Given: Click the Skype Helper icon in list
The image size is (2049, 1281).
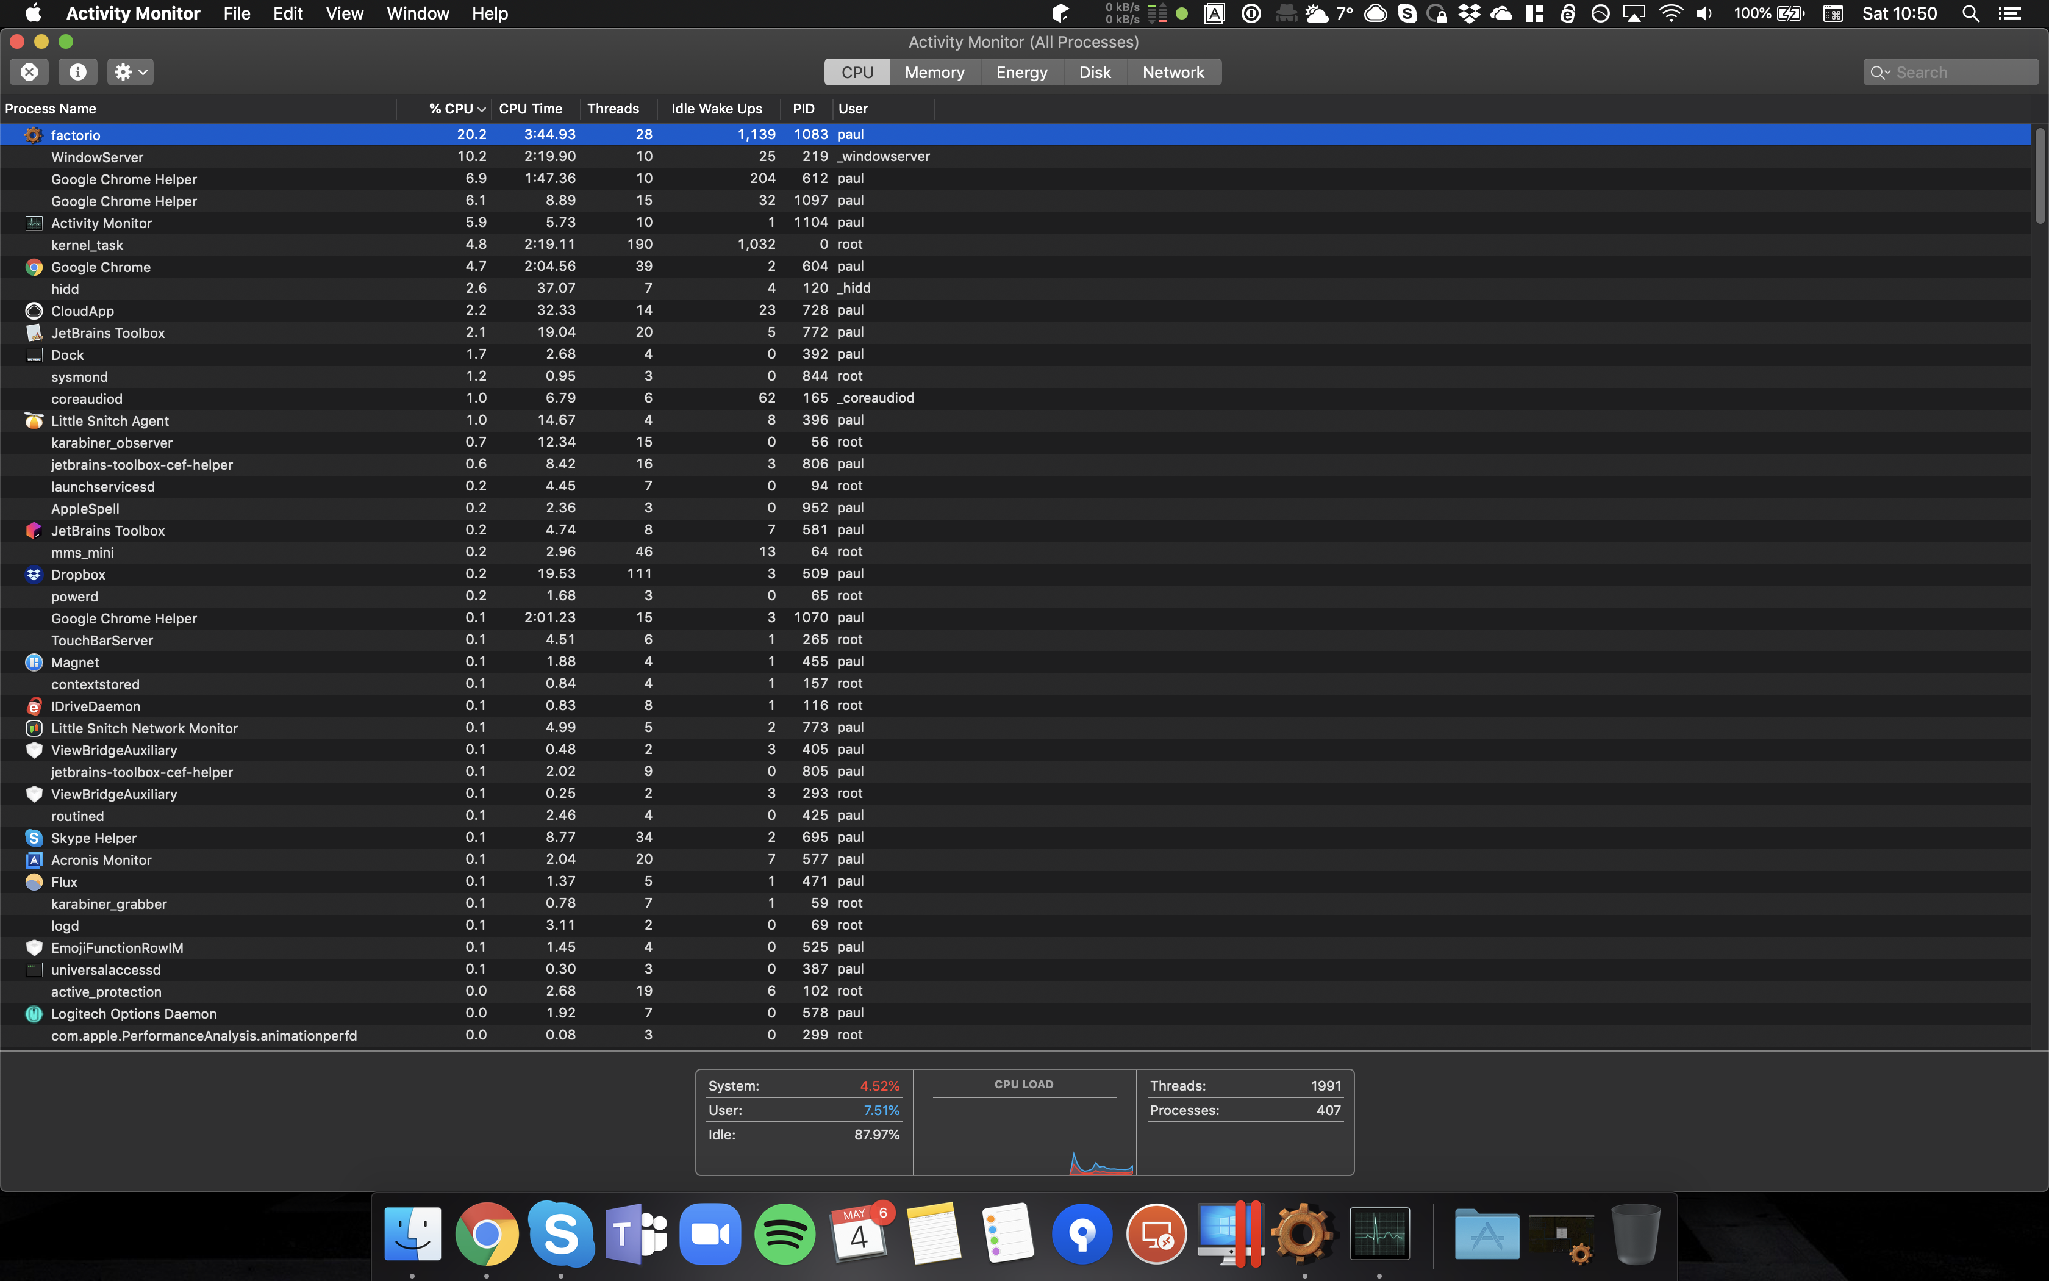Looking at the screenshot, I should tap(32, 837).
